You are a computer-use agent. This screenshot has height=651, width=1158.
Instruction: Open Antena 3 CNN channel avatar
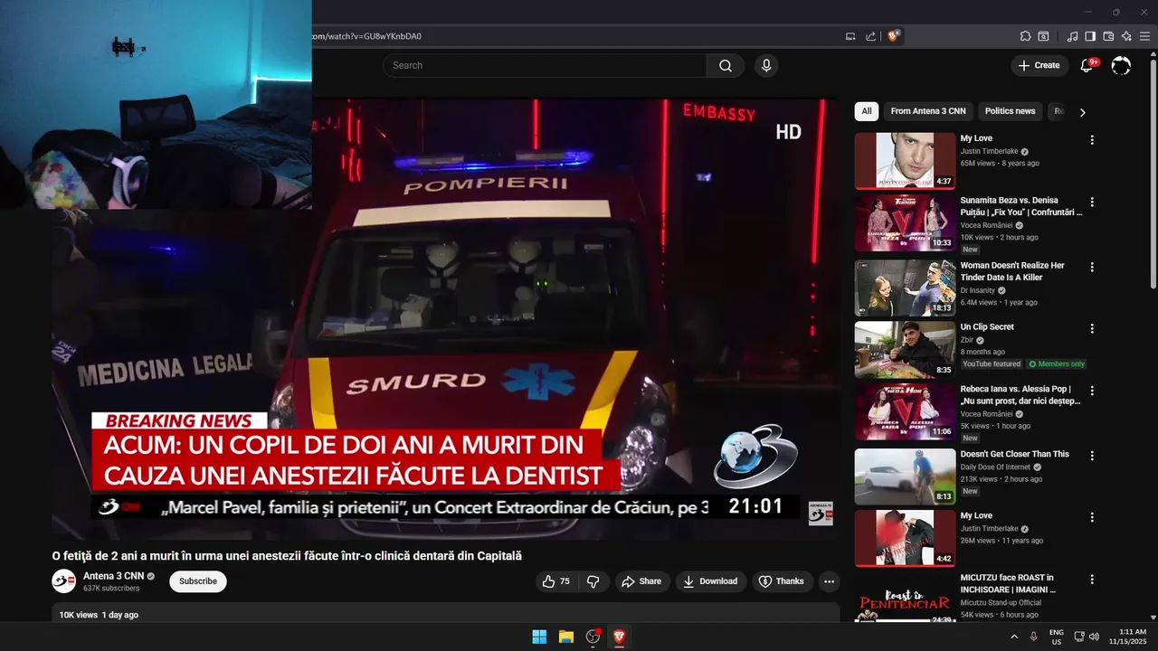pos(63,581)
